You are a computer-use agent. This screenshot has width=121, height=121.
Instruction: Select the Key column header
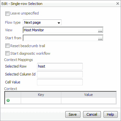tap(41, 95)
